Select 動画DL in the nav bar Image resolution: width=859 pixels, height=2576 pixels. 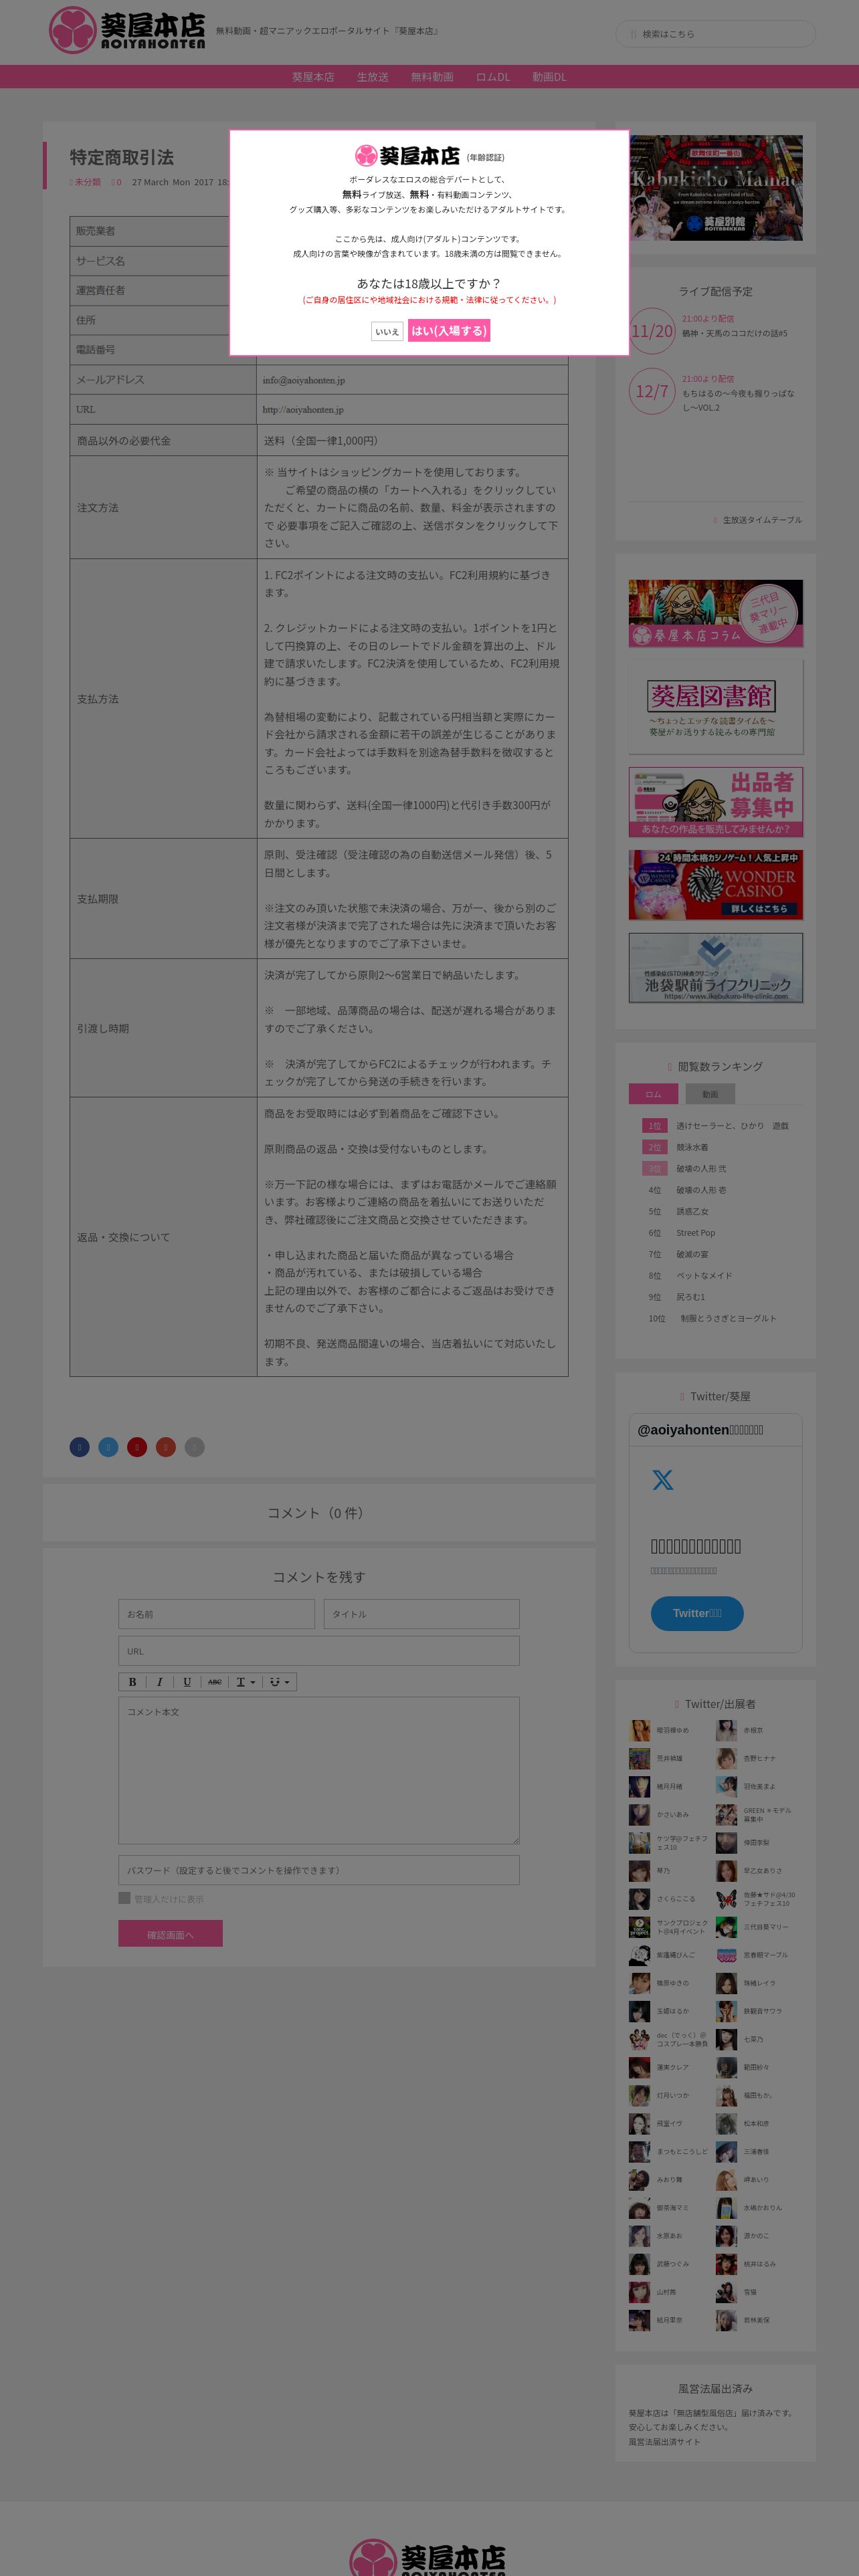coord(549,77)
